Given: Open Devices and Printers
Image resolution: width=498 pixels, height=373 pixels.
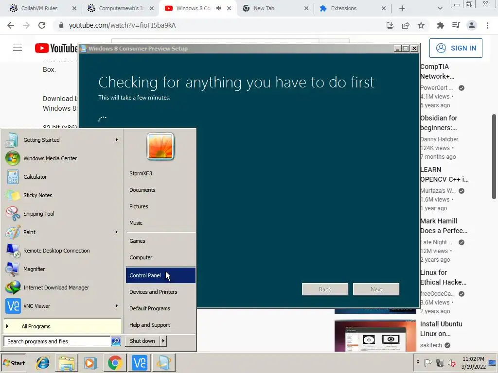Looking at the screenshot, I should pos(160,292).
